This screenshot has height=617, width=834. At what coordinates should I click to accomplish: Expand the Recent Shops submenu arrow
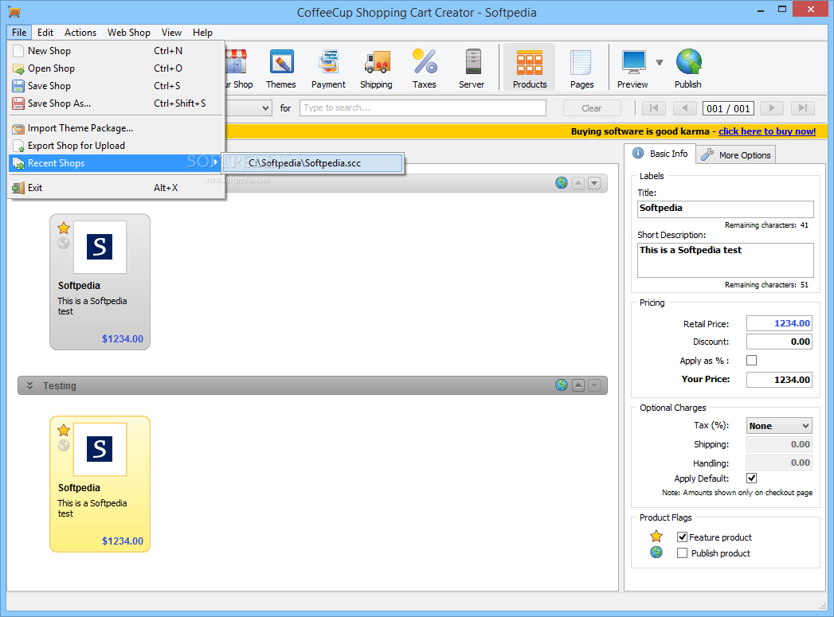(x=215, y=162)
